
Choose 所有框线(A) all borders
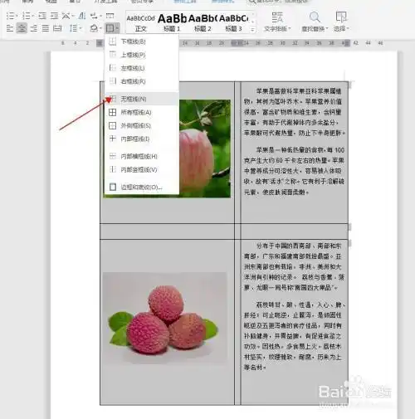pyautogui.click(x=142, y=112)
